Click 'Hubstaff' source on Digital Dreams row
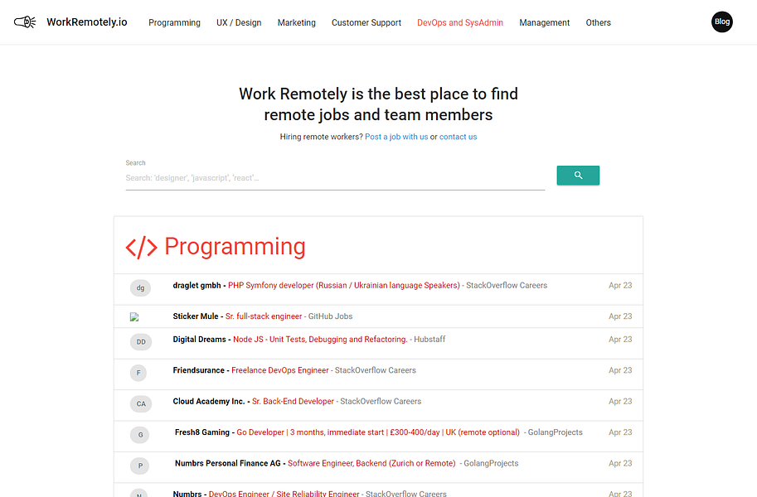Image resolution: width=757 pixels, height=497 pixels. [x=429, y=340]
